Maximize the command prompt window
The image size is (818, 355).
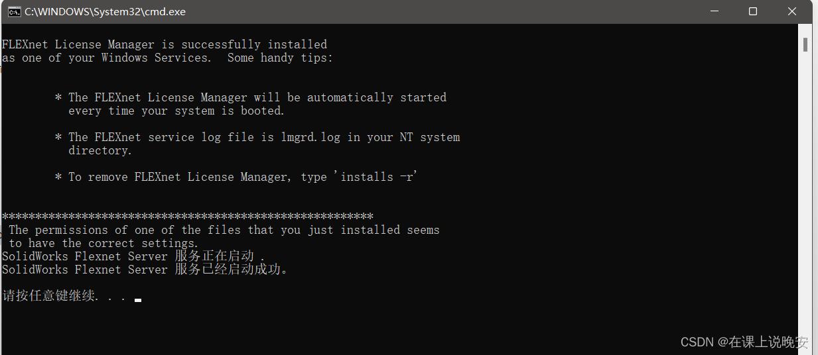tap(753, 11)
